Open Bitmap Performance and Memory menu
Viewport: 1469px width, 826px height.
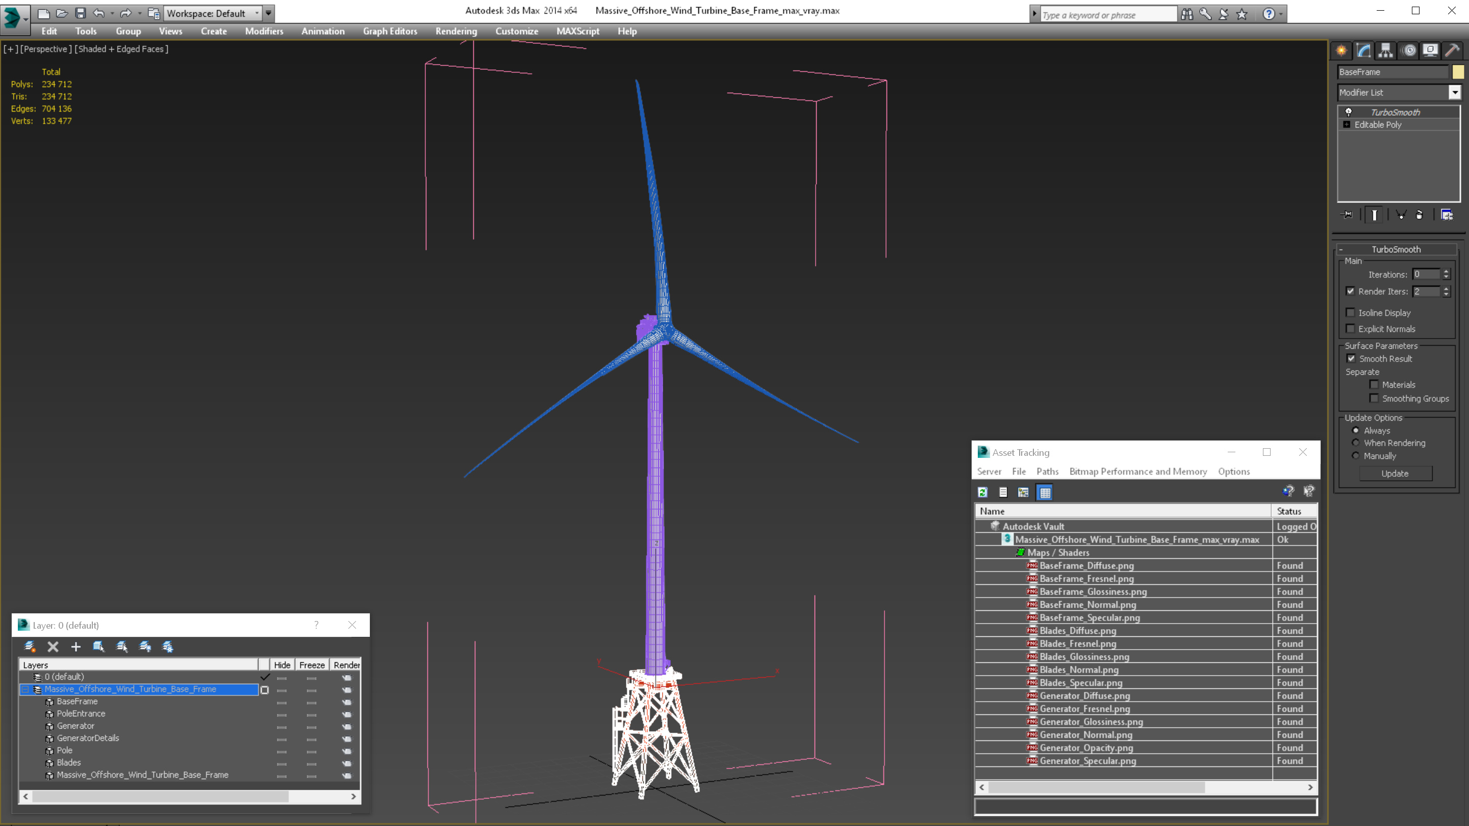pos(1137,472)
